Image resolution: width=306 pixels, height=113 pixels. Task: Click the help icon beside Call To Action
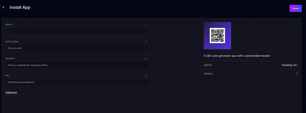pos(146,42)
